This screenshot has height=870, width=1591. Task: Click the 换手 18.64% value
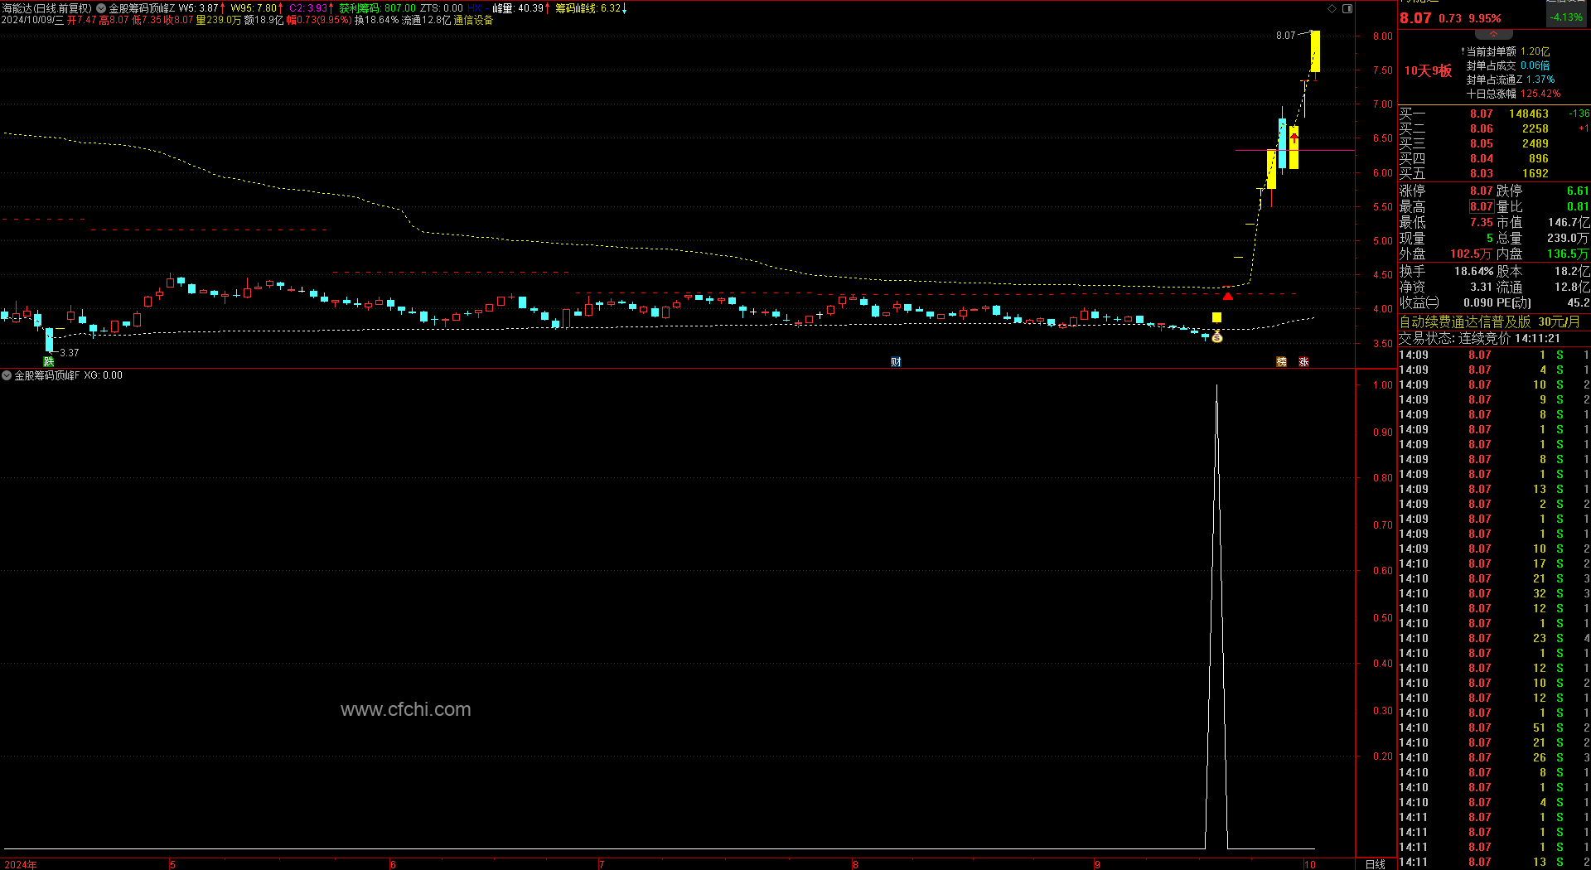point(1473,271)
